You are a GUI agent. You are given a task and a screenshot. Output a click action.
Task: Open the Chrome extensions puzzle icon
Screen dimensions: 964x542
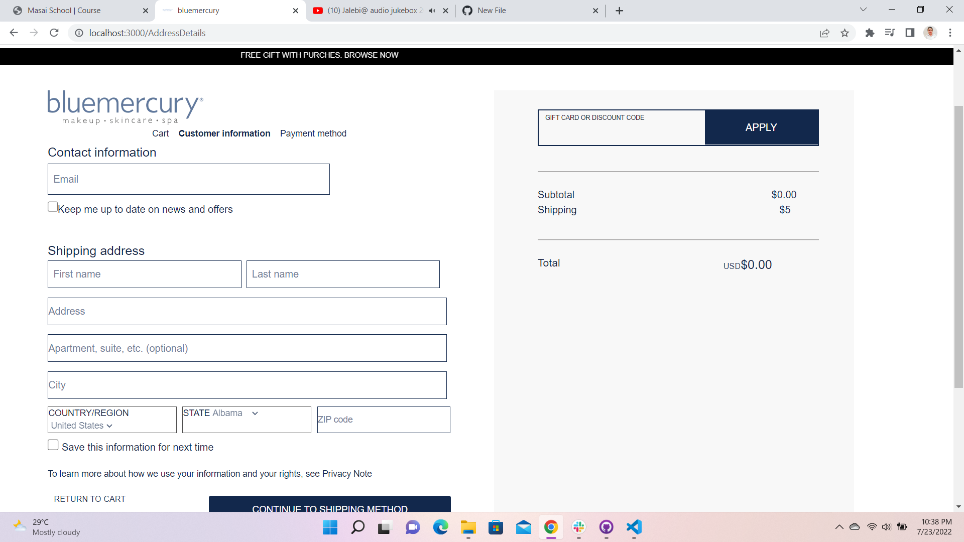click(x=870, y=33)
